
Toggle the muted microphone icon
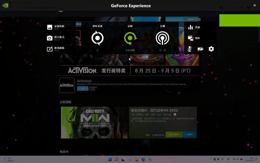click(x=190, y=49)
